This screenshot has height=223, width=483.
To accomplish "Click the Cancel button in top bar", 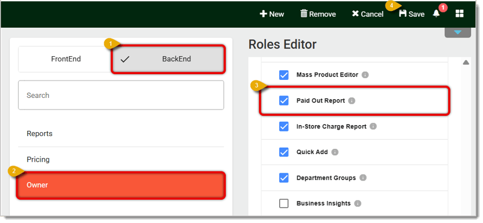I will 367,14.
